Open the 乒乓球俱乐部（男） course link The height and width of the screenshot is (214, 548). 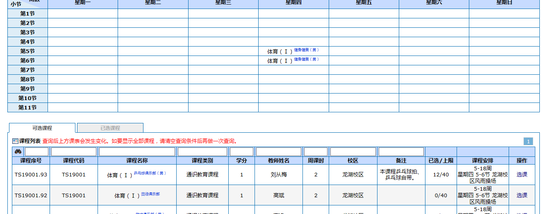click(150, 173)
